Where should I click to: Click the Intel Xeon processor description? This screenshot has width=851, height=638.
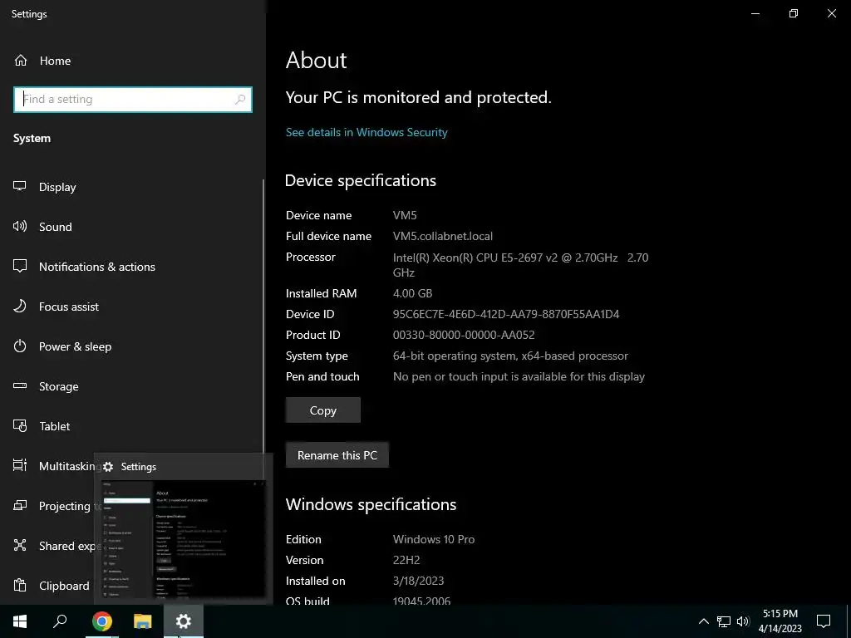coord(520,265)
